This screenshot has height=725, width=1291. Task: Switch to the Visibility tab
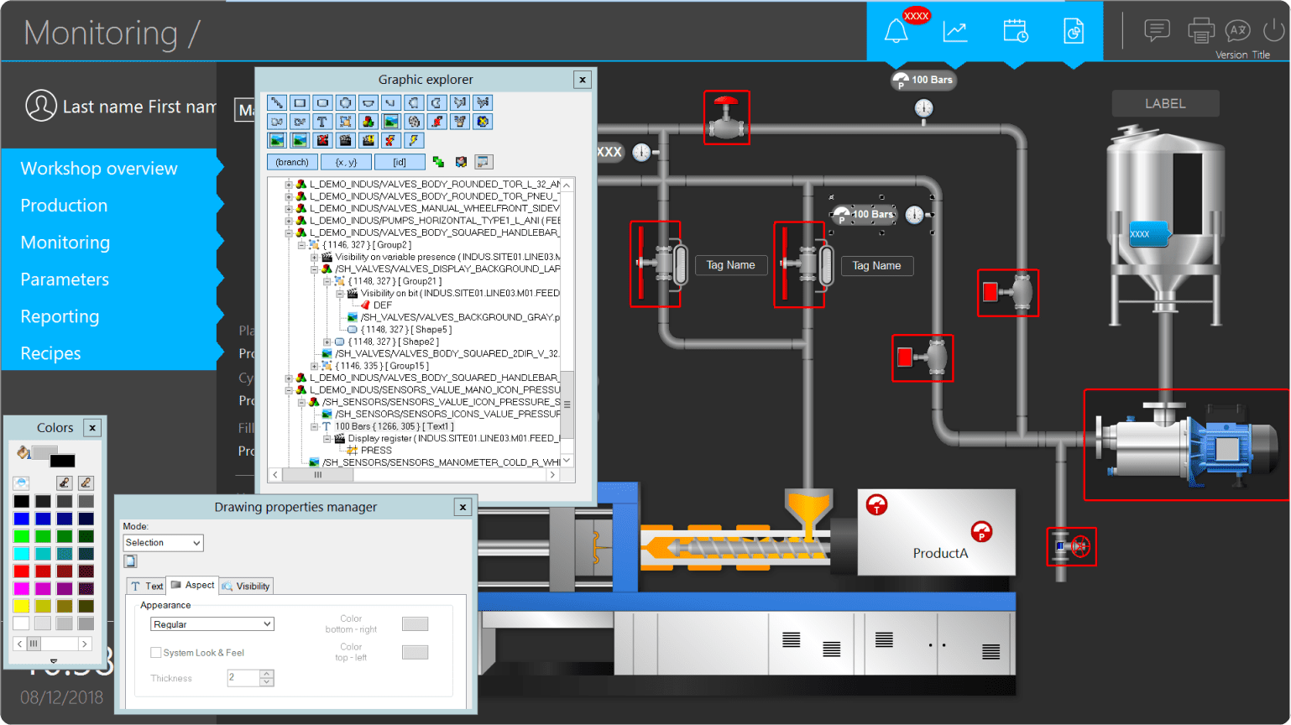246,586
